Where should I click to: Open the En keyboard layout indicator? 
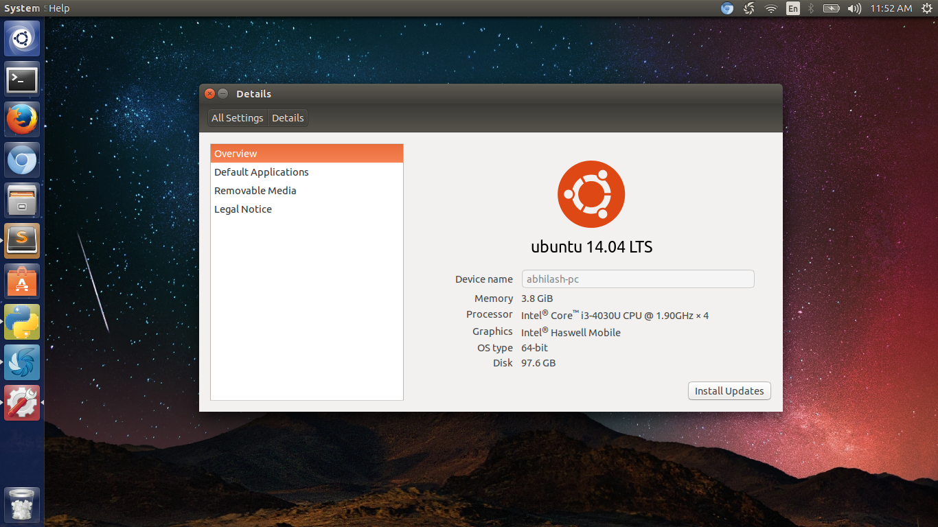[793, 8]
